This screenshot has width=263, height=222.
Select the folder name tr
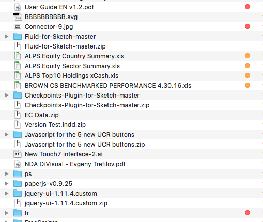[27, 213]
